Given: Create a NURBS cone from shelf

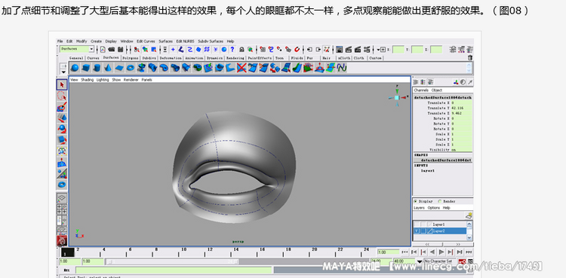Looking at the screenshot, I should (108, 67).
